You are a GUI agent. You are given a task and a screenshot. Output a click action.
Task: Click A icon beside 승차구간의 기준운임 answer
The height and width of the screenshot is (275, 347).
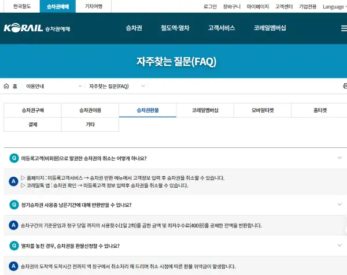pos(13,225)
